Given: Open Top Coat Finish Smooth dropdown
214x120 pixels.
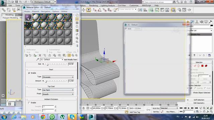Looking at the screenshot, I should (58, 94).
